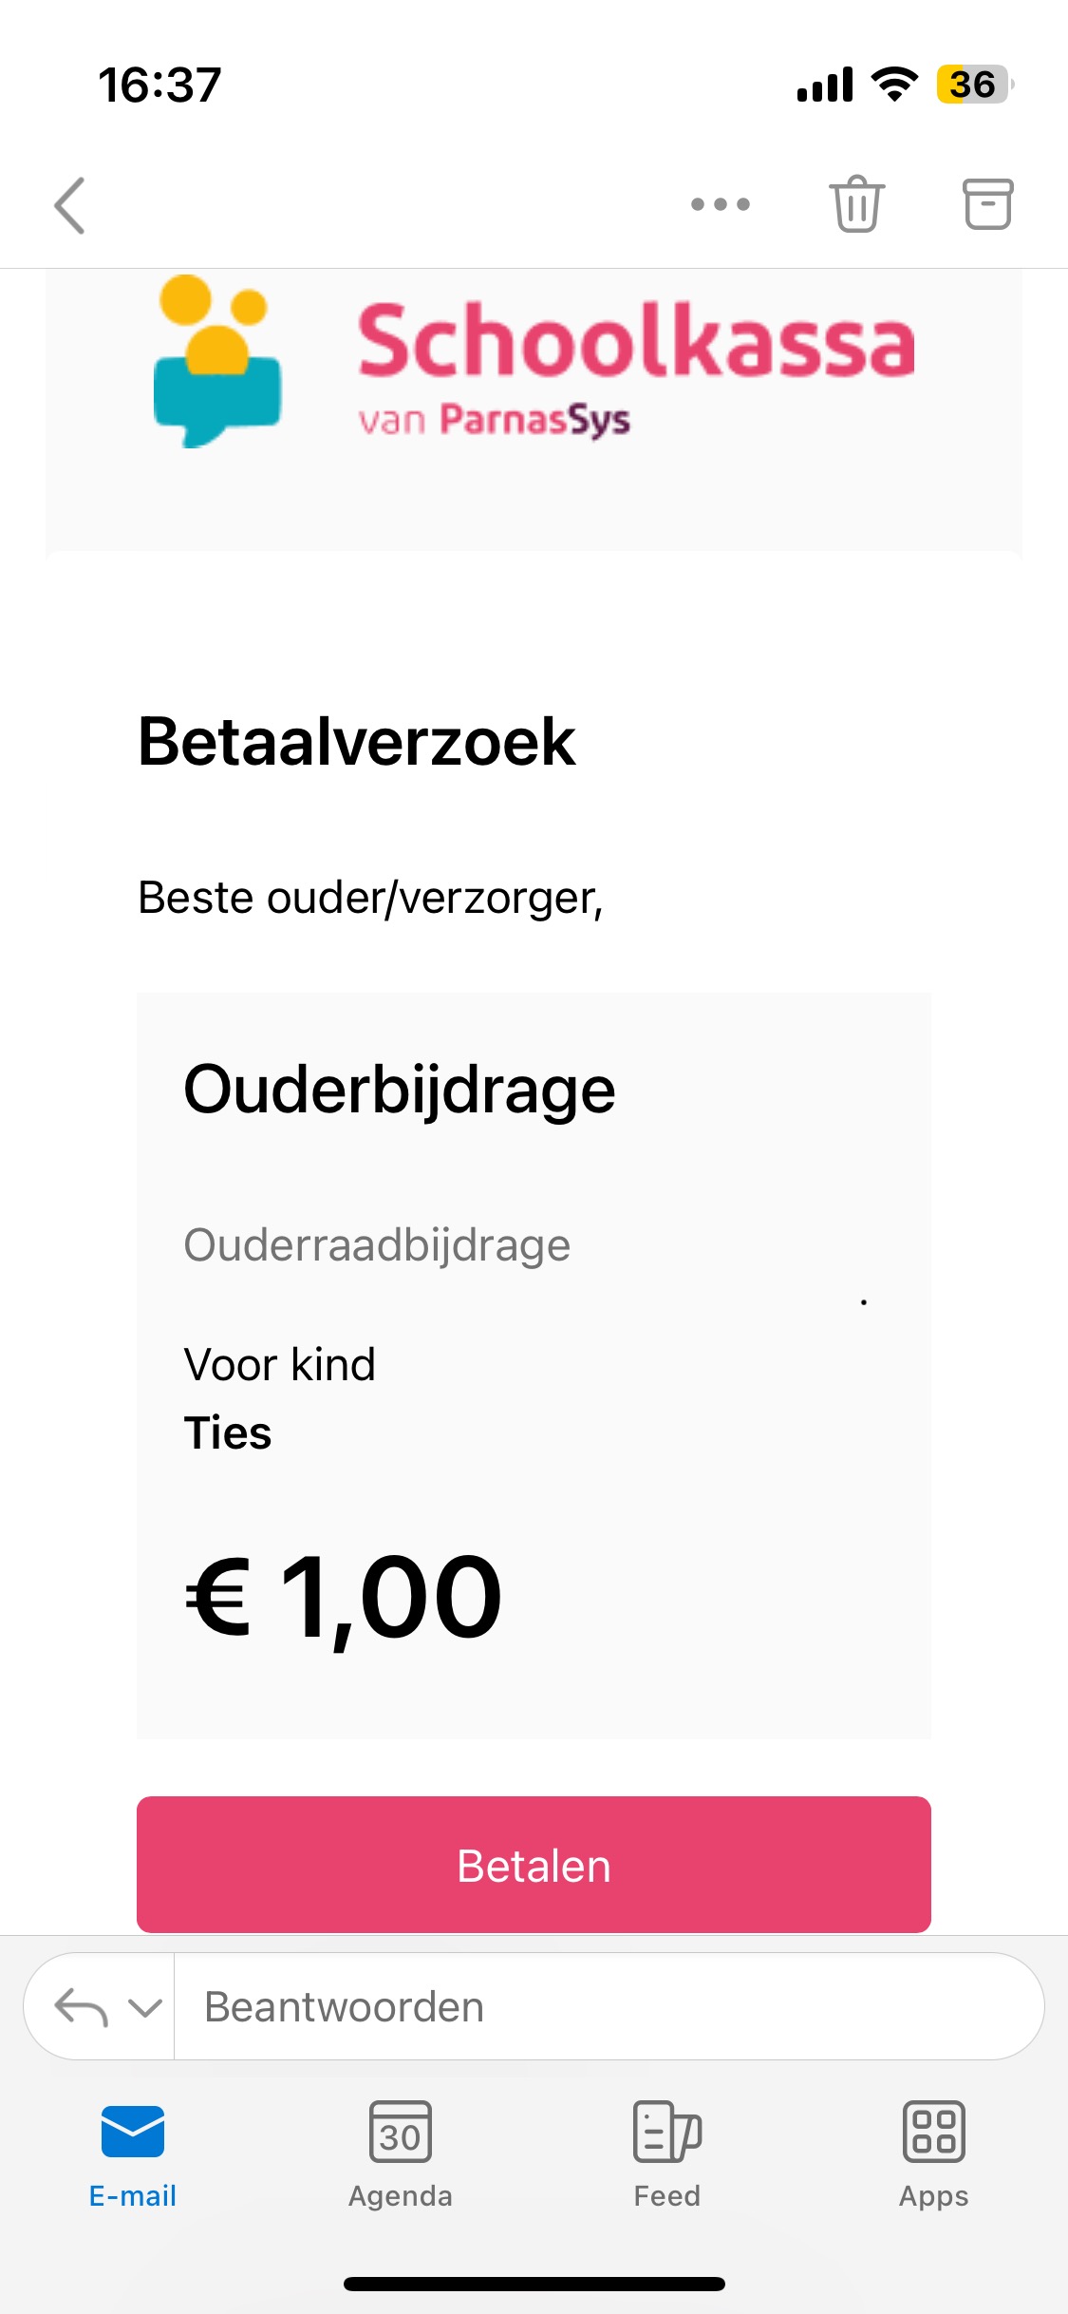Tap the Schoolkassa logo image
Viewport: 1068px width, 2314px height.
coord(534,362)
